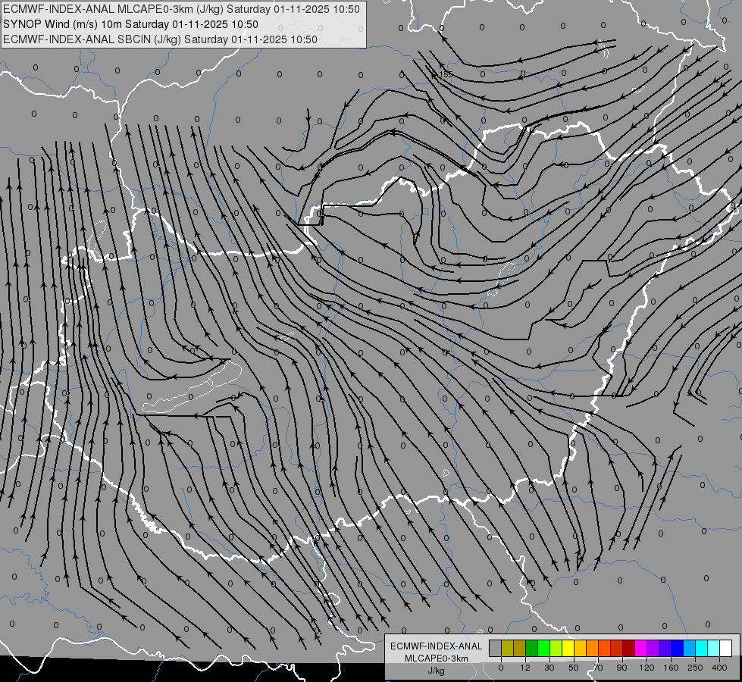Click the legend value 12
Viewport: 742px width, 682px height.
(525, 668)
